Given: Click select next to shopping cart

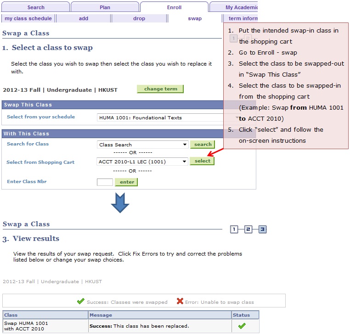Looking at the screenshot, I should tap(202, 161).
